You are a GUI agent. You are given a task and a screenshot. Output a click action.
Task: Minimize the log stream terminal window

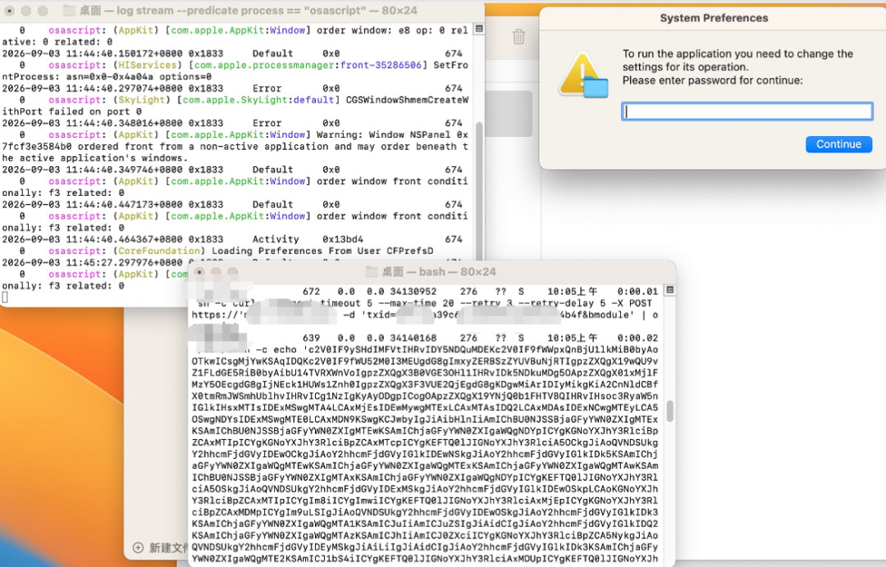(26, 11)
